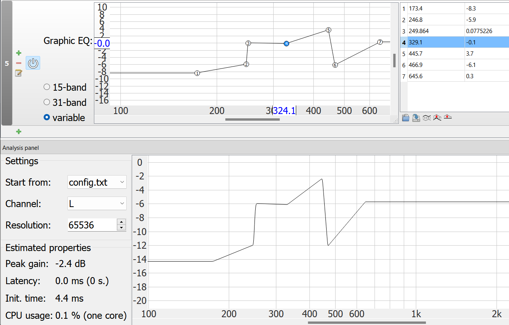Viewport: 509px width, 325px height.
Task: Click the Graphic EQ horizontal scrollbar thumb
Action: click(253, 119)
